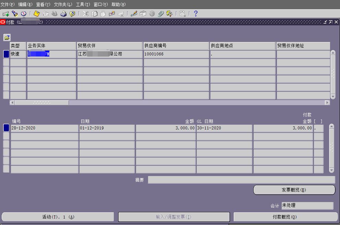Viewport: 340px width, 225px height.
Task: Click the descriptive flexfield box in invoice row
Action: click(318, 128)
